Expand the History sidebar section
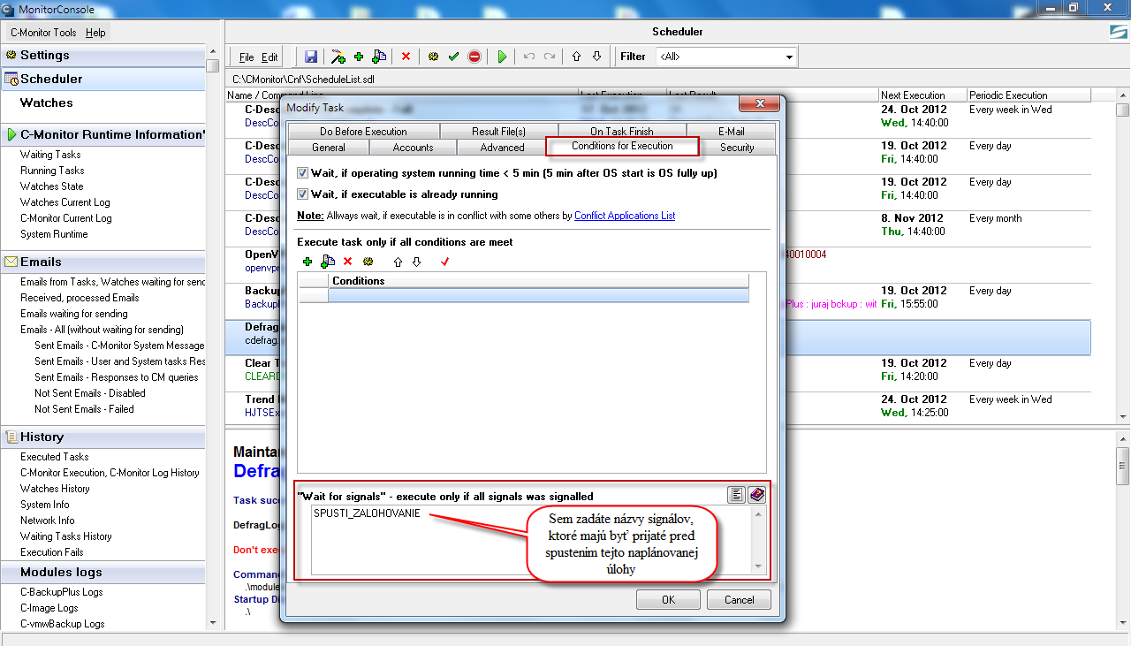 tap(102, 437)
